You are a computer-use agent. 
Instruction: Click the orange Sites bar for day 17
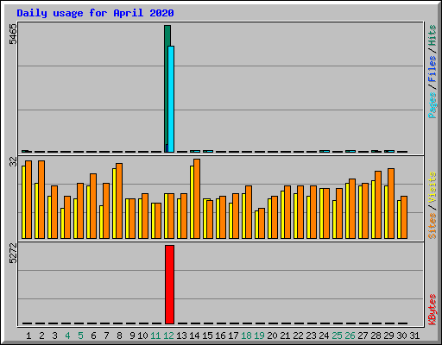point(236,216)
